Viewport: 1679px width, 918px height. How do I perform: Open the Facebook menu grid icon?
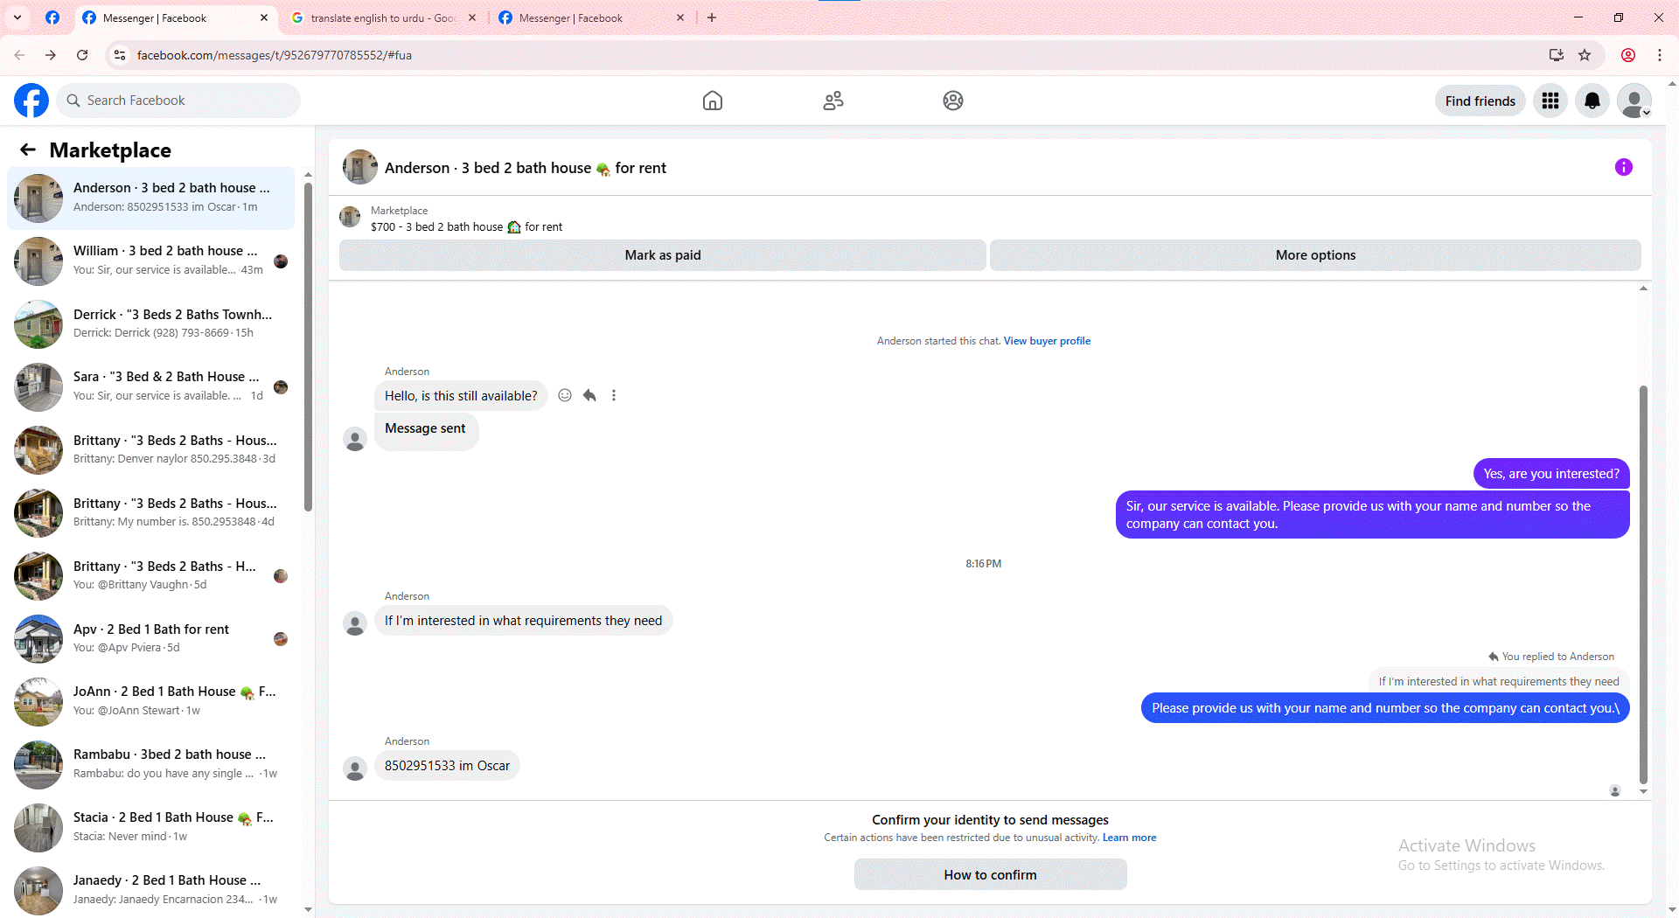point(1550,101)
